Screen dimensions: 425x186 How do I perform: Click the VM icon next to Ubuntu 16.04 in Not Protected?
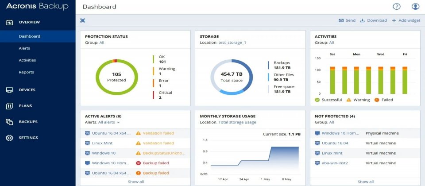pos(317,143)
